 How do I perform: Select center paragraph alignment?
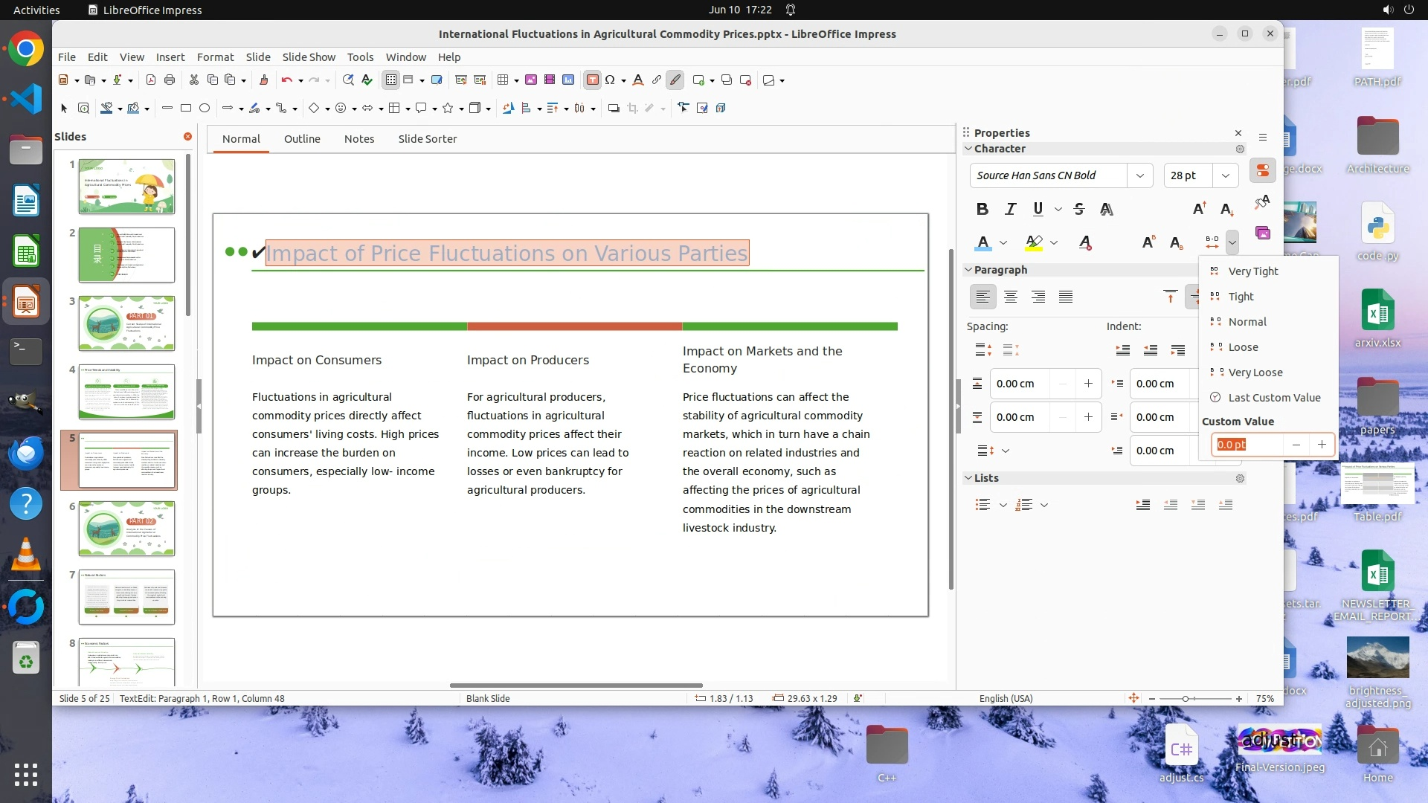[x=1010, y=297]
